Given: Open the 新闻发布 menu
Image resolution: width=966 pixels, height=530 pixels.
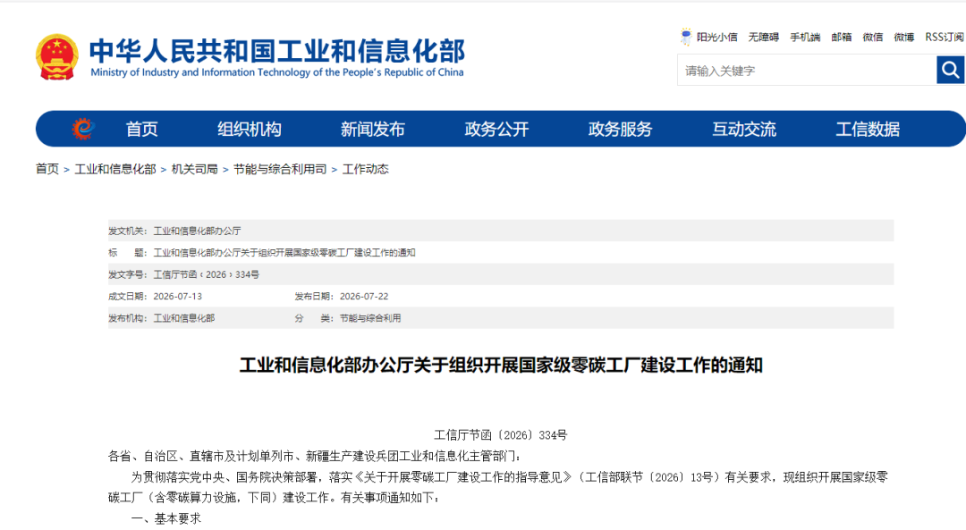Looking at the screenshot, I should point(373,130).
